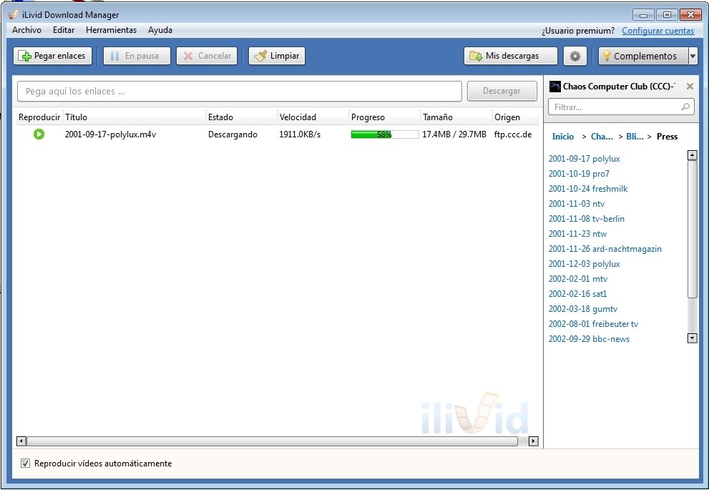Sort by the Progreso column header
Screen dimensions: 709x490
[384, 117]
